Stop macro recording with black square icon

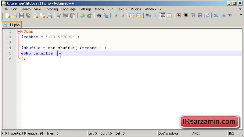click(x=185, y=16)
